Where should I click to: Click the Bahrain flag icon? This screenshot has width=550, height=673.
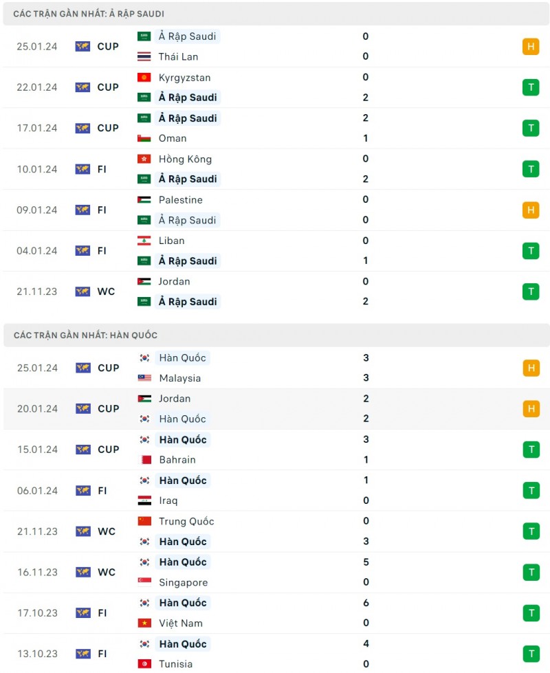point(144,460)
